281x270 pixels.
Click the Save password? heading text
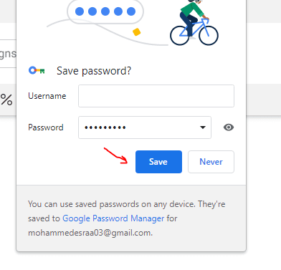(x=94, y=71)
